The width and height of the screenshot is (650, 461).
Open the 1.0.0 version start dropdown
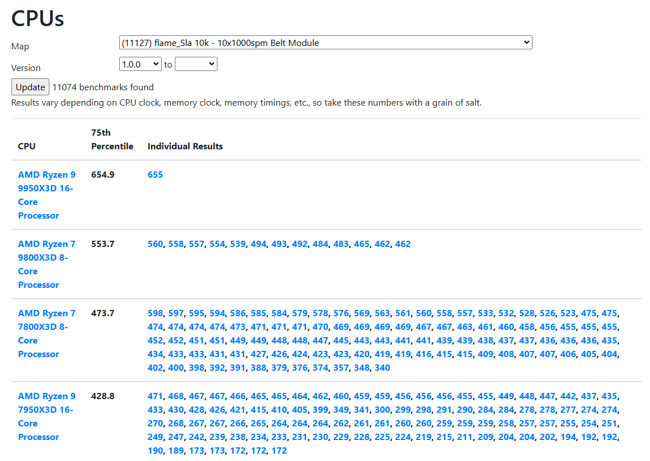[140, 64]
